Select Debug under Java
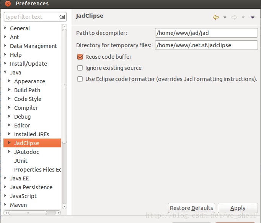The width and height of the screenshot is (261, 223). point(22,117)
